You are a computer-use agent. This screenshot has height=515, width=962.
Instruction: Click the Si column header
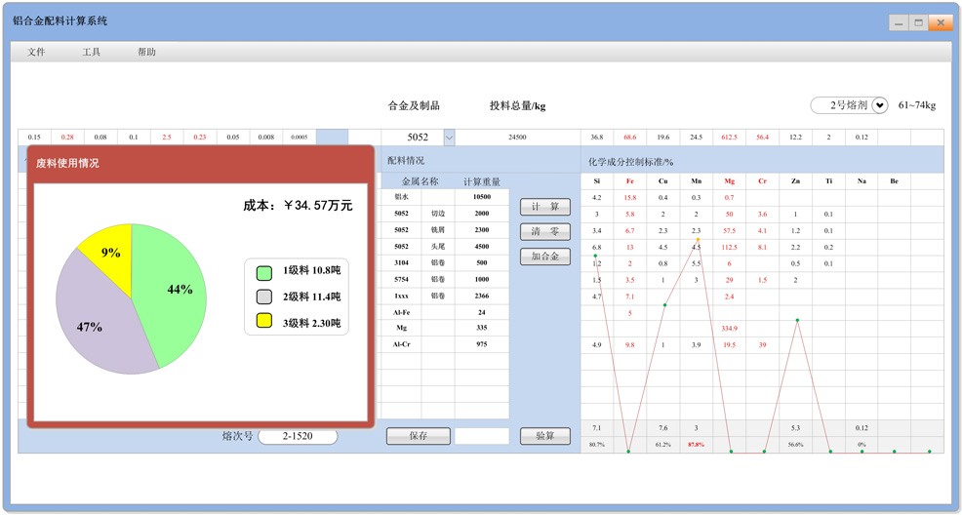(597, 181)
